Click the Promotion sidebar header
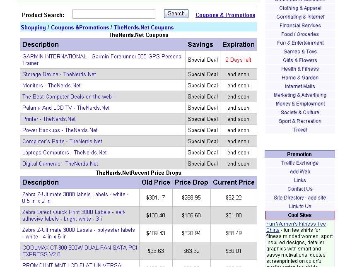345x267 pixels. [x=300, y=154]
